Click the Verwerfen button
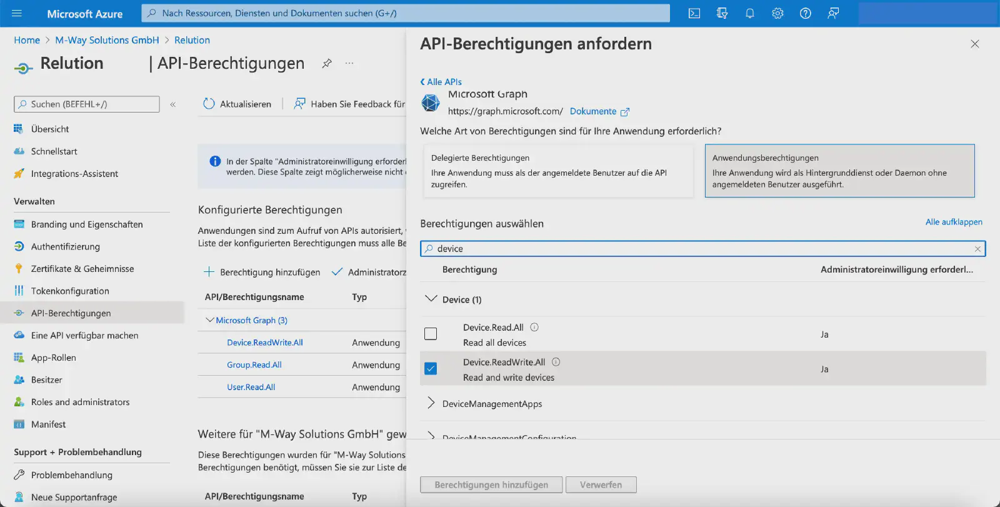Screen dimensions: 1000x507 601,484
